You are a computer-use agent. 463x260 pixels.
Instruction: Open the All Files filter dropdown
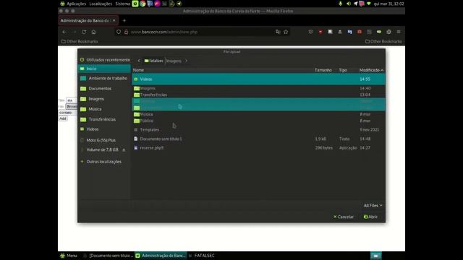[373, 205]
